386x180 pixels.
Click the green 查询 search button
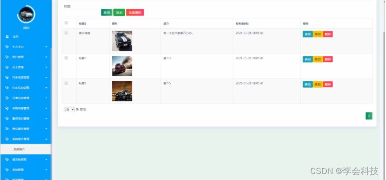(106, 12)
